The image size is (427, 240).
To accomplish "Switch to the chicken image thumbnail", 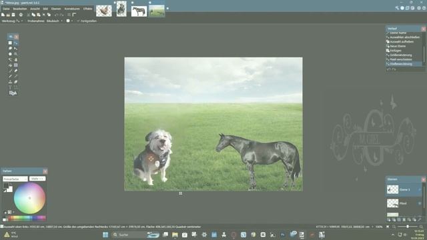I will [x=104, y=11].
